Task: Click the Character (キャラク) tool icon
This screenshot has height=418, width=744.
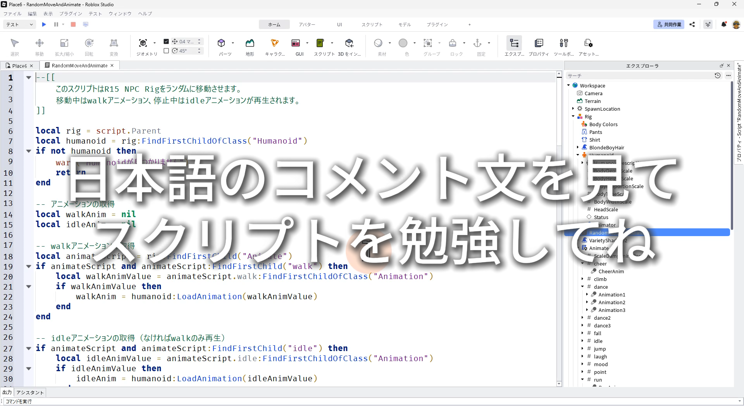Action: 275,43
